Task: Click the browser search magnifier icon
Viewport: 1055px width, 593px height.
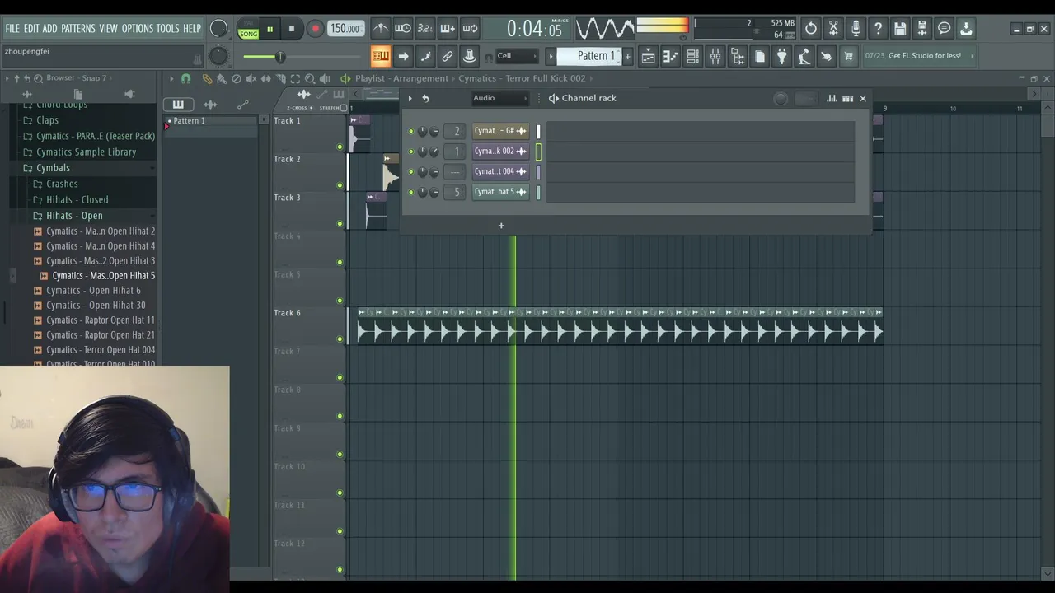Action: 38,78
